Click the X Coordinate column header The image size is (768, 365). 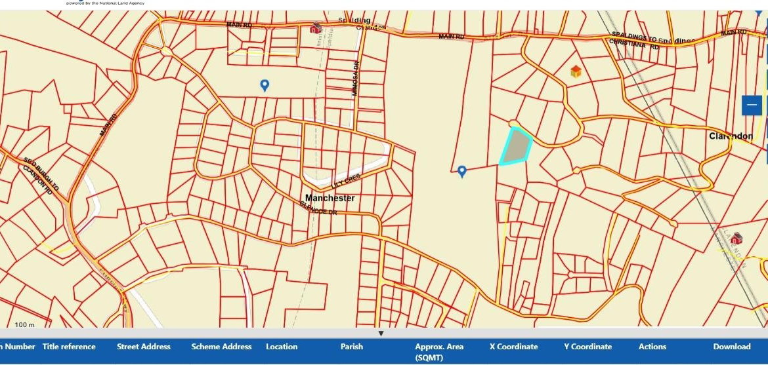[513, 347]
